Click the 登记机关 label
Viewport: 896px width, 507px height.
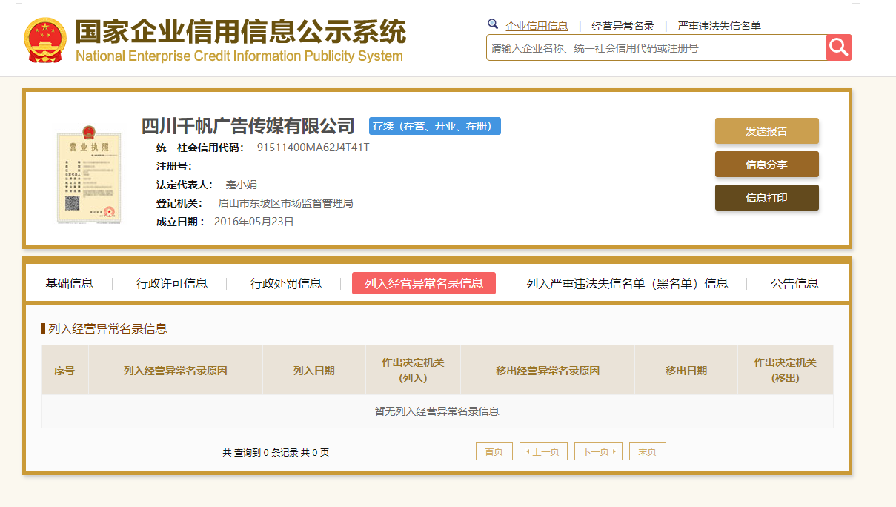[x=179, y=203]
